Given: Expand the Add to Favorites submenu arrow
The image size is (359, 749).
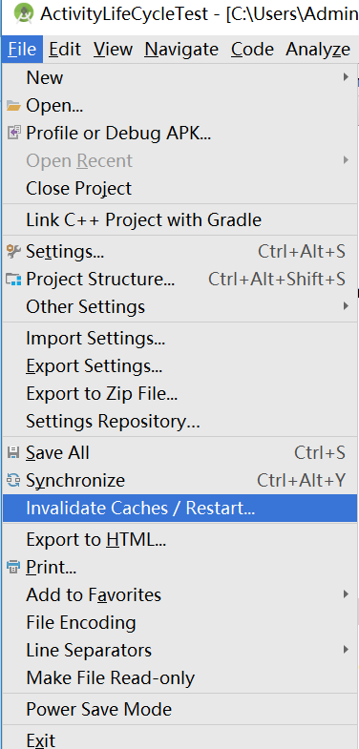Looking at the screenshot, I should (x=346, y=594).
